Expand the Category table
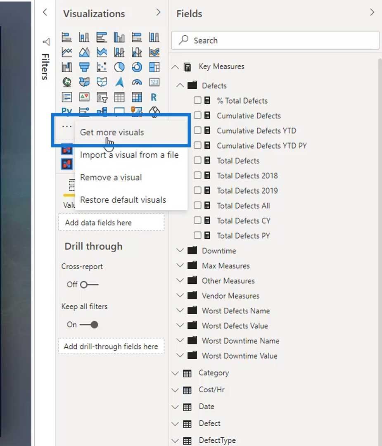382x446 pixels. pyautogui.click(x=175, y=373)
